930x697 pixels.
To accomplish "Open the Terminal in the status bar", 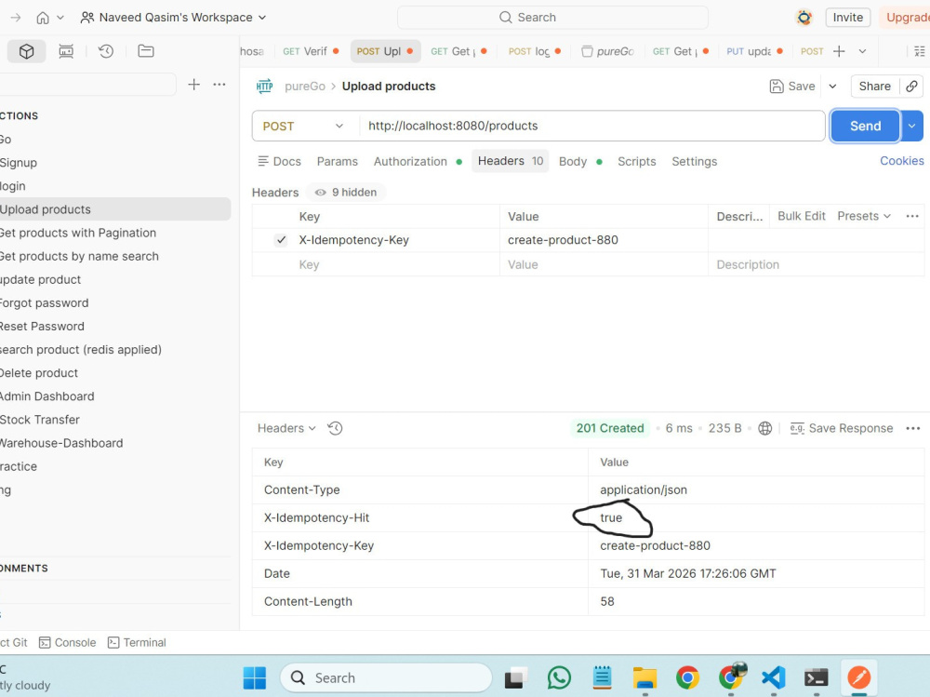I will [x=137, y=642].
